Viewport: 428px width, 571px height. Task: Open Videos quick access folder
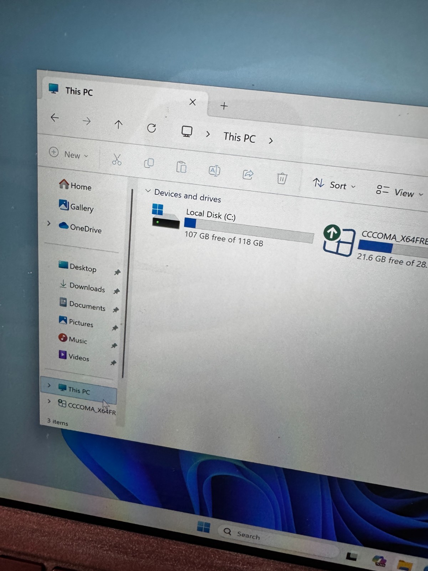click(74, 357)
